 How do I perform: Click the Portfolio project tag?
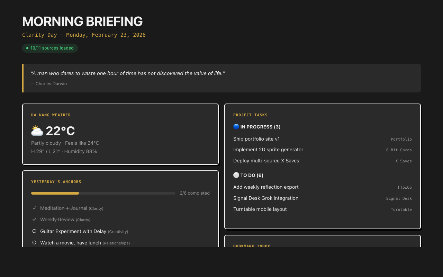click(401, 139)
